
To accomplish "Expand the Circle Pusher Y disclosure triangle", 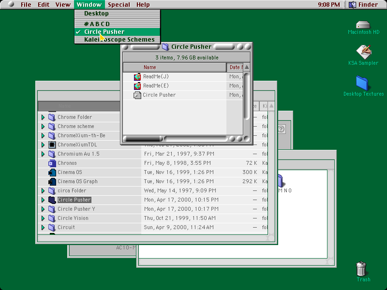I will [43, 209].
